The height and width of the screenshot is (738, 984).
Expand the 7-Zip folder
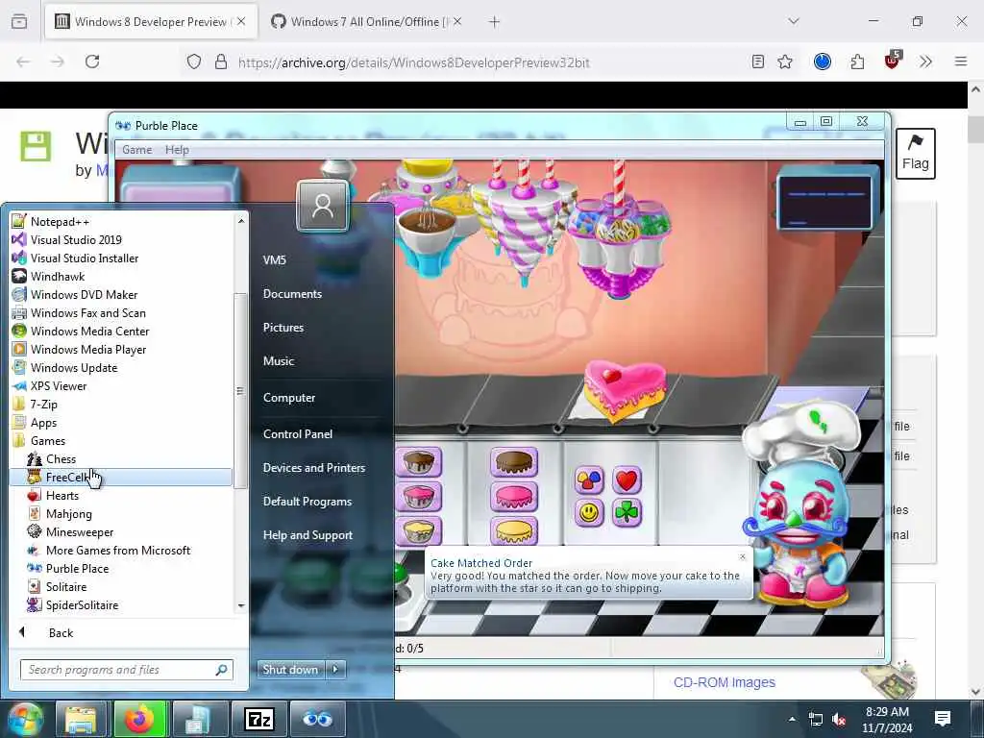pyautogui.click(x=120, y=405)
